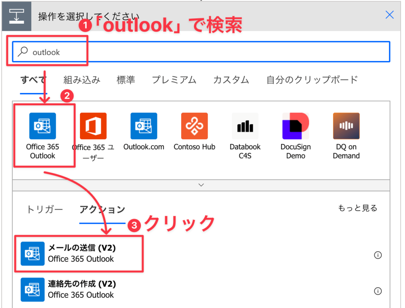This screenshot has width=405, height=308.
Task: Click the Databook C4S label text
Action: point(245,151)
